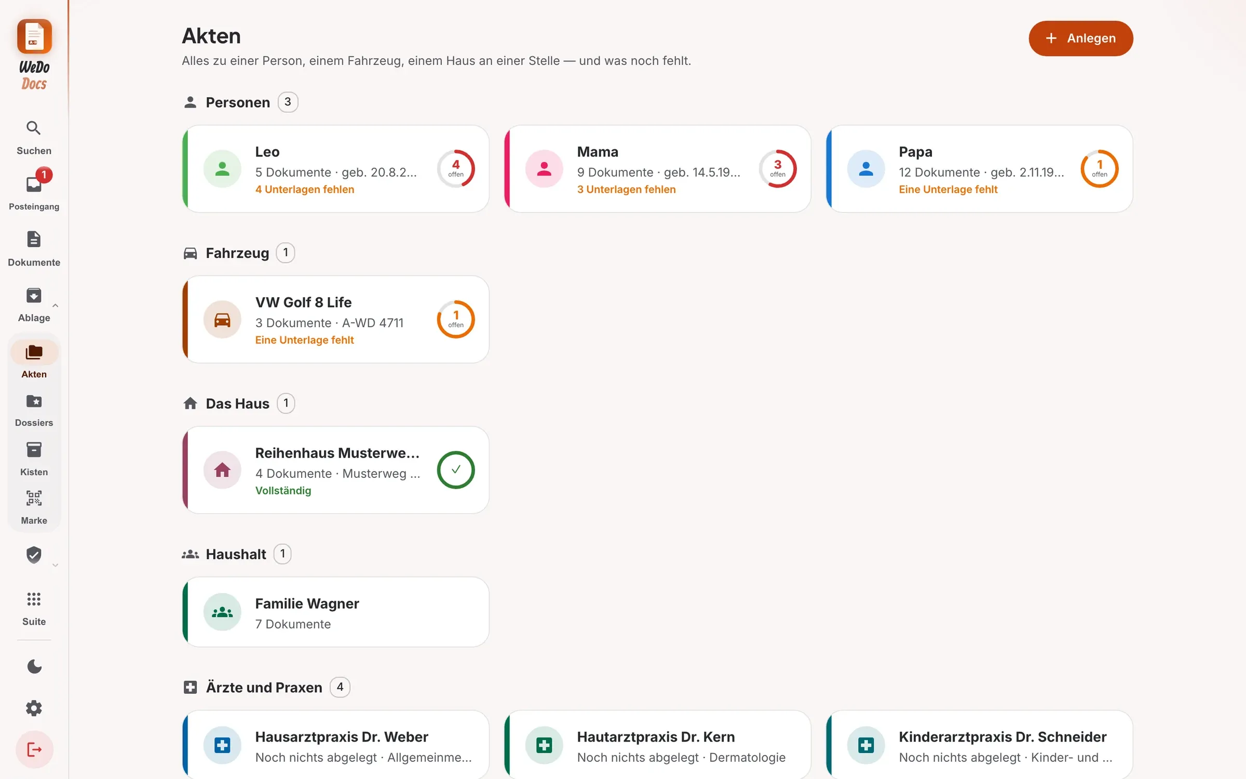Open the WeDo Docs logo home

(x=34, y=55)
